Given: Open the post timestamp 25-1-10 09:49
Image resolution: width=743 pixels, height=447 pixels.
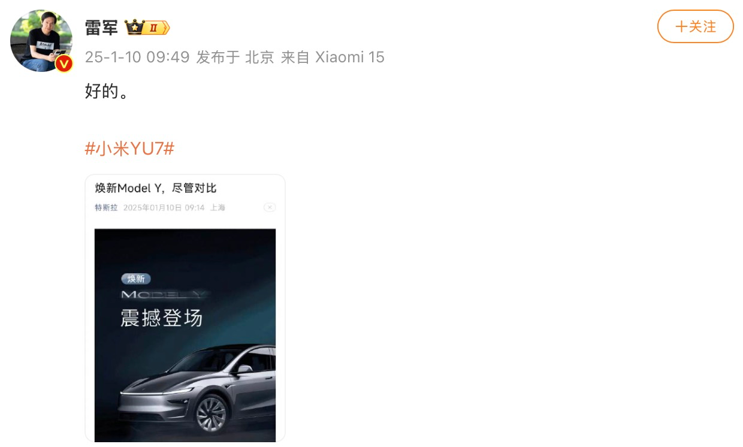Looking at the screenshot, I should coord(137,57).
